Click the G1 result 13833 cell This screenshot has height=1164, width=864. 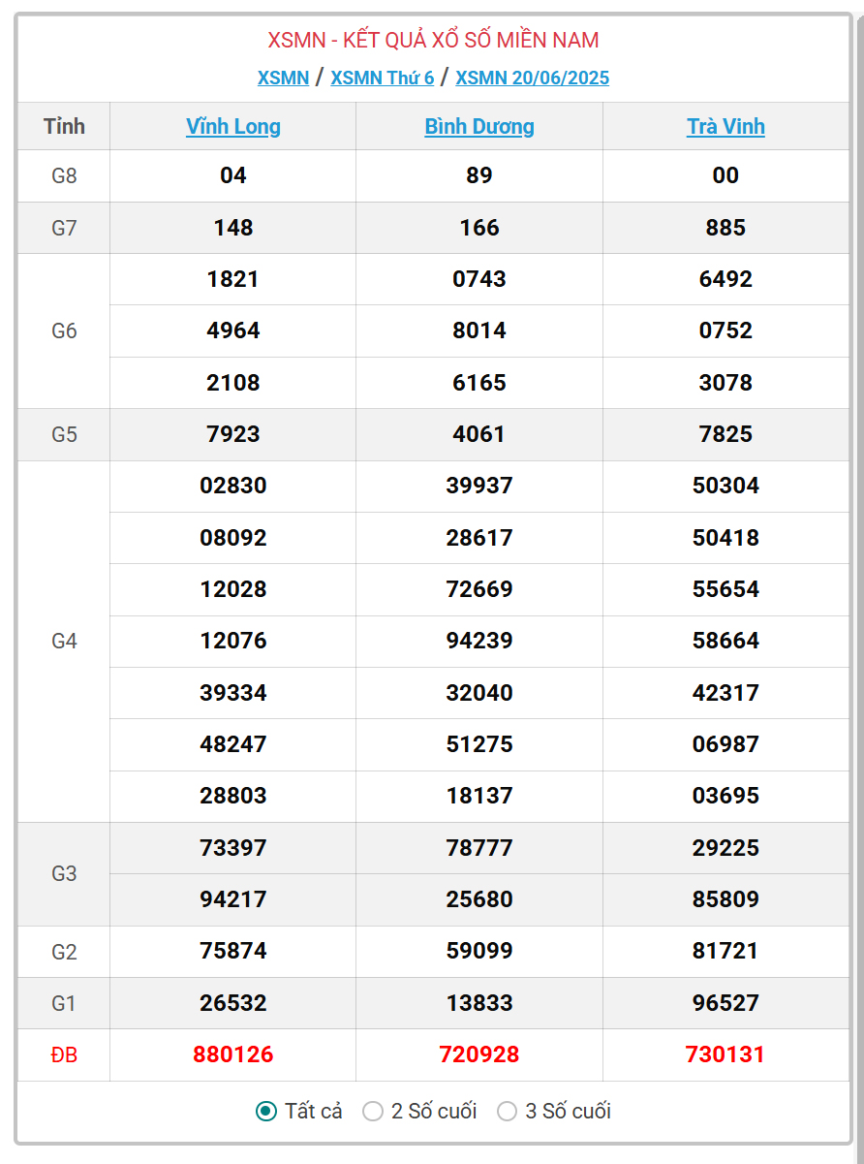[x=479, y=1003]
